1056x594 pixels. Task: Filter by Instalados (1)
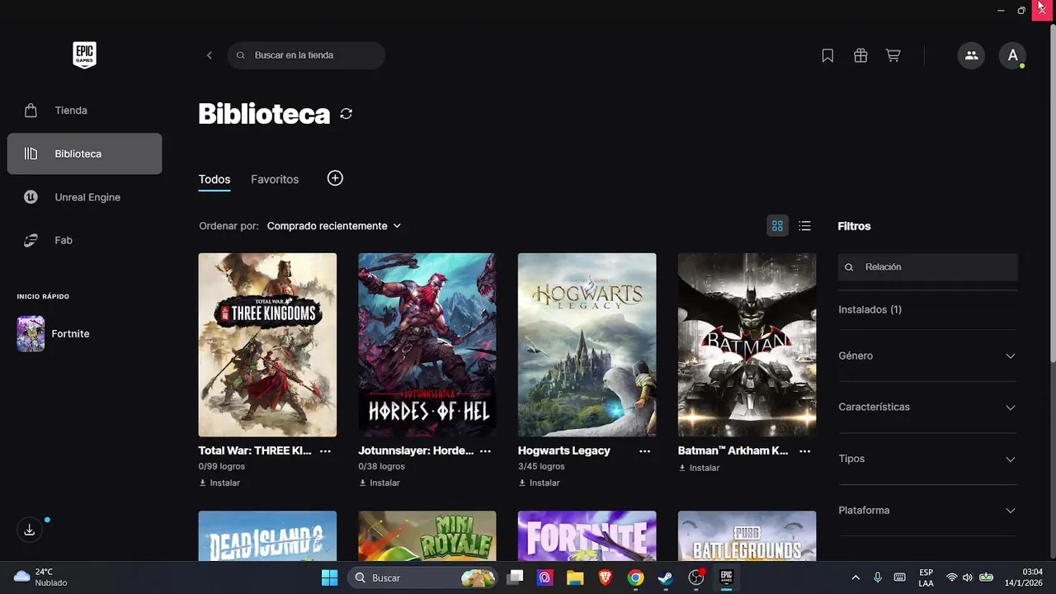[x=870, y=309]
